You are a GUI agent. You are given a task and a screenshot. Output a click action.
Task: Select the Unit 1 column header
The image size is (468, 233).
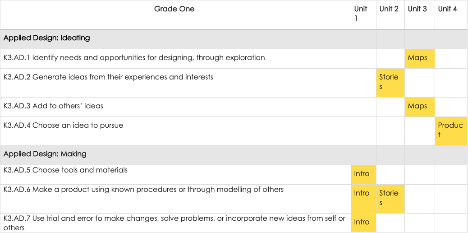pos(361,14)
